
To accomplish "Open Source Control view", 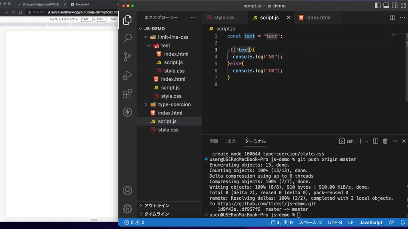I will tap(127, 56).
